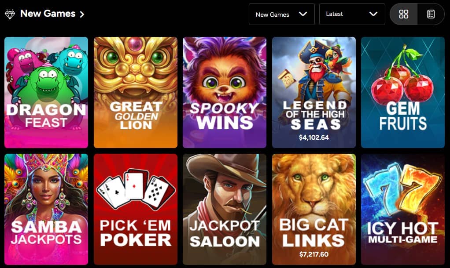Click the $4,102.64 jackpot amount
This screenshot has height=268, width=450.
point(314,138)
